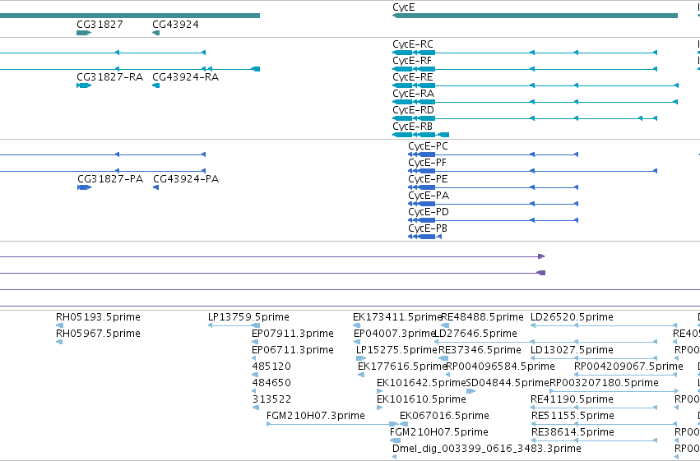Select protein CycE-PE label
The height and width of the screenshot is (461, 700).
(x=428, y=179)
